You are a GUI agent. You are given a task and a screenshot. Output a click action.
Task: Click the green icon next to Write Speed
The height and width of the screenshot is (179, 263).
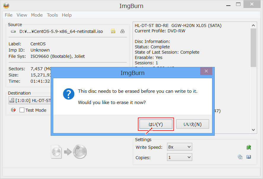click(249, 147)
